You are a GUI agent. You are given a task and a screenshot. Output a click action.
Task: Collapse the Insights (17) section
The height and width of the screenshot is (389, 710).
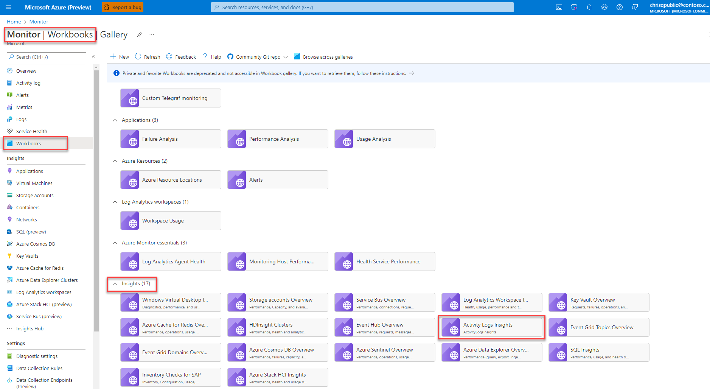click(115, 284)
